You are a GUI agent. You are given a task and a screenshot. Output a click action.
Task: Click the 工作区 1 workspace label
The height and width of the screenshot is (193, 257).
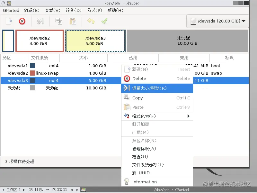pyautogui.click(x=13, y=190)
